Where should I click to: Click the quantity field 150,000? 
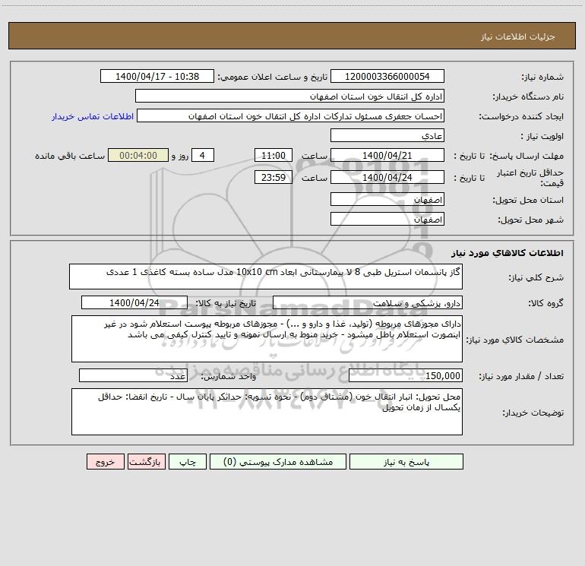(406, 376)
